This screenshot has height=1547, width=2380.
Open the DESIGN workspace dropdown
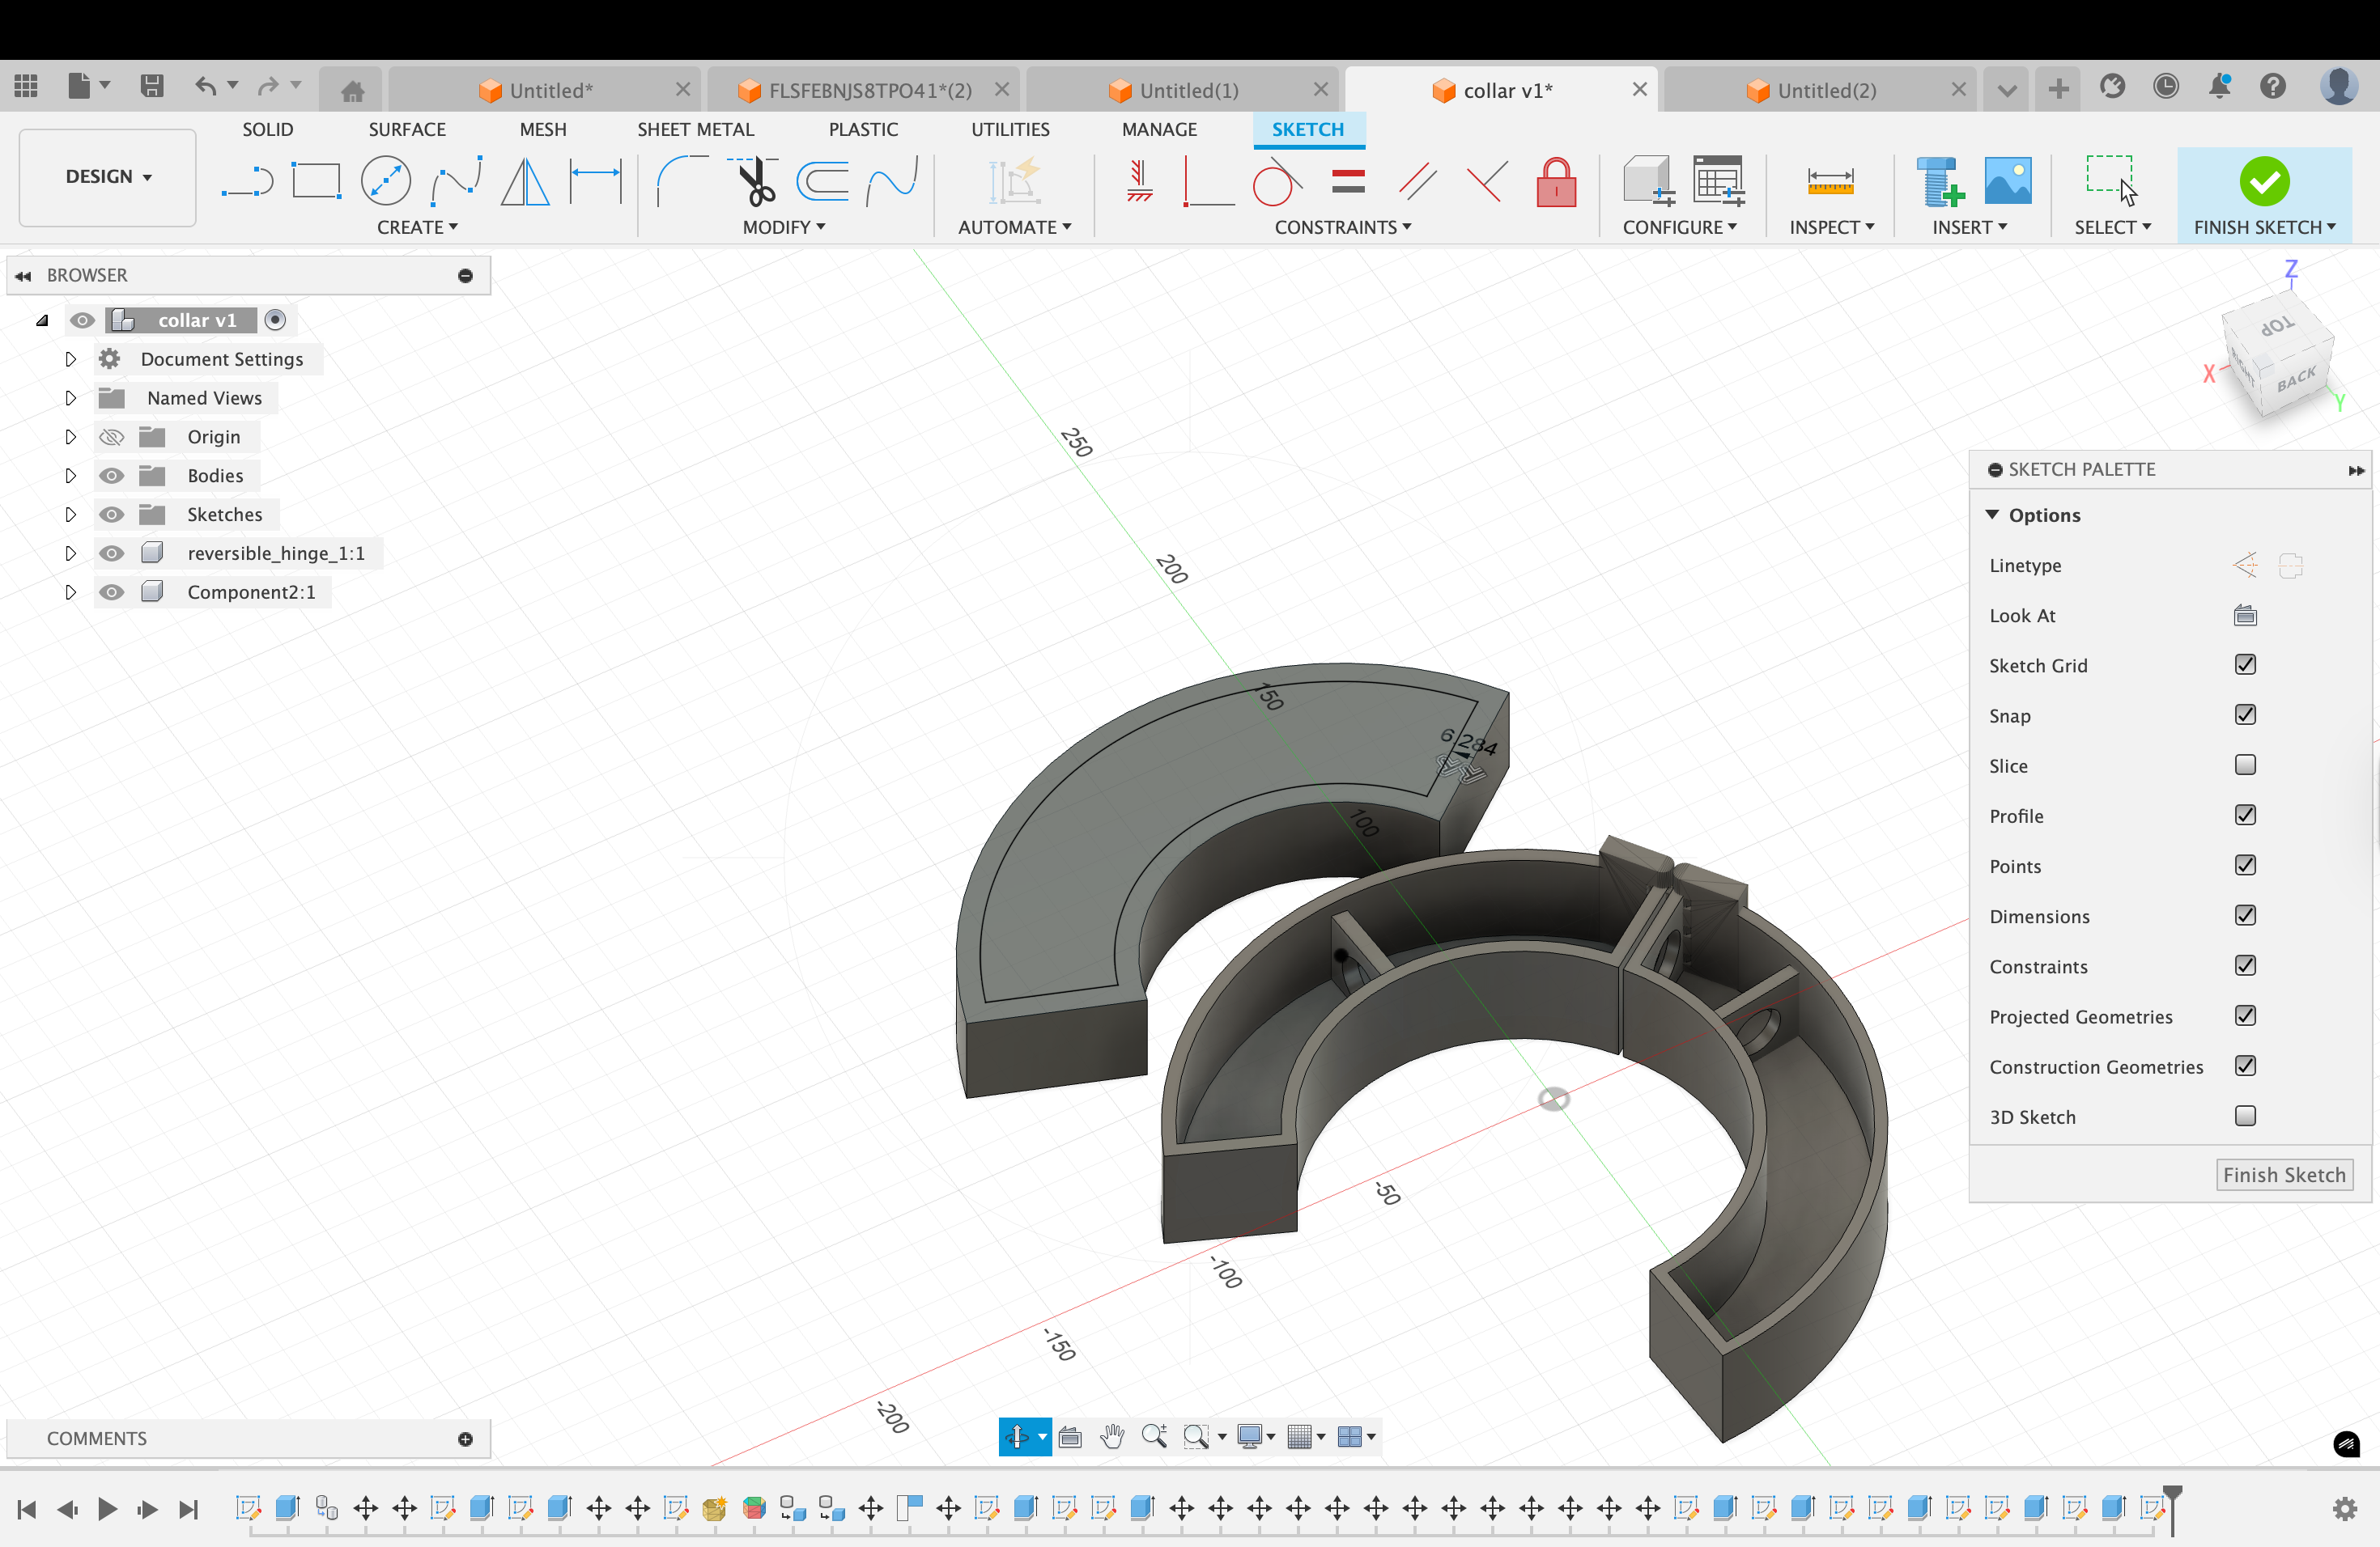108,177
